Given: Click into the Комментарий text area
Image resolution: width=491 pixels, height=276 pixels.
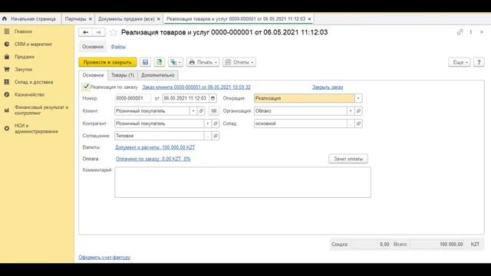Looking at the screenshot, I should pyautogui.click(x=242, y=182).
